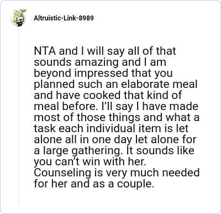Click the line "you can't win with her."
The image size is (221, 214).
90,162
